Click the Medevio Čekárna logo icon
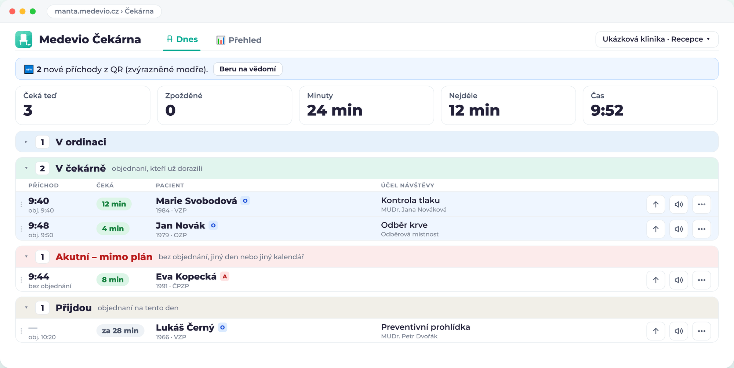Screen dimensions: 734x368 (24, 39)
